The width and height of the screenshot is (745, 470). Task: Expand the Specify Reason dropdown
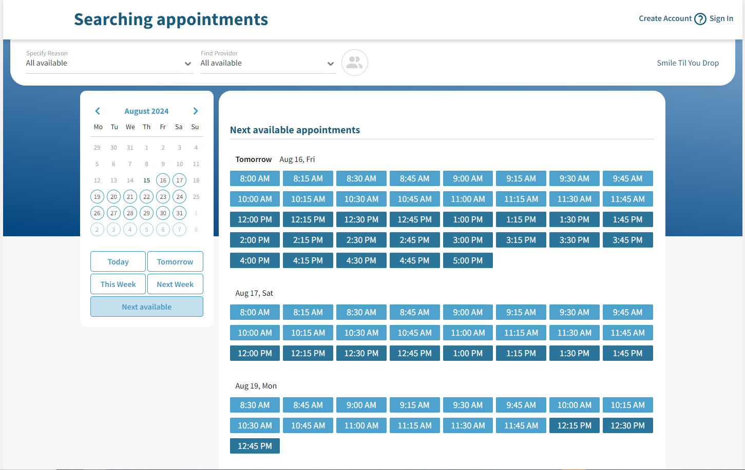coord(109,64)
